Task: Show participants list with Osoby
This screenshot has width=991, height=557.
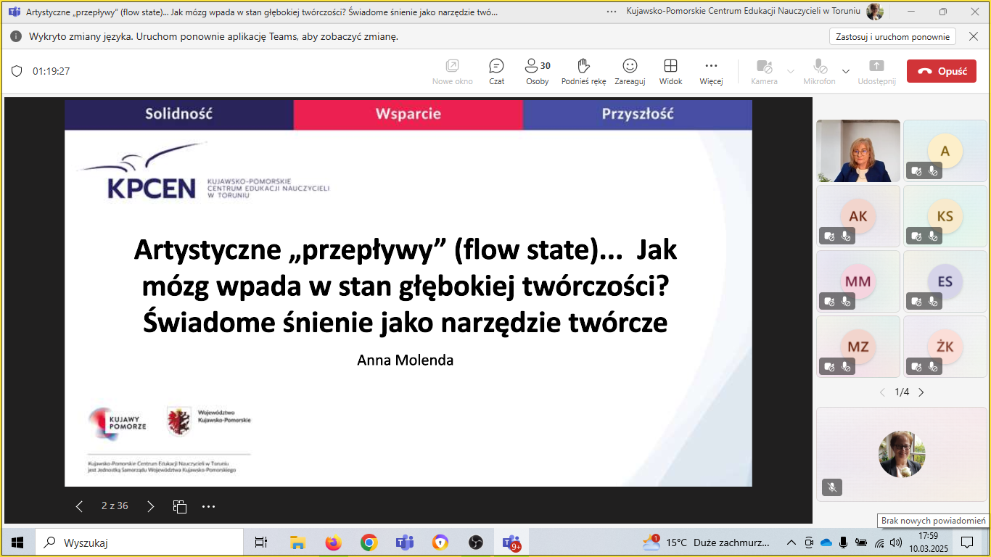Action: 538,71
